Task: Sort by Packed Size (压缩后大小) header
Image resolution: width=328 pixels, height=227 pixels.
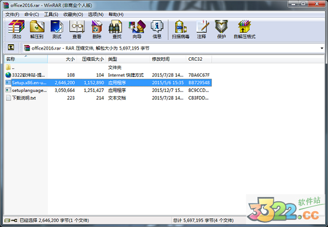Action: point(91,59)
